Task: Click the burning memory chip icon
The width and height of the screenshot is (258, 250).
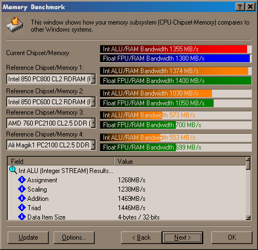Action: (15, 26)
